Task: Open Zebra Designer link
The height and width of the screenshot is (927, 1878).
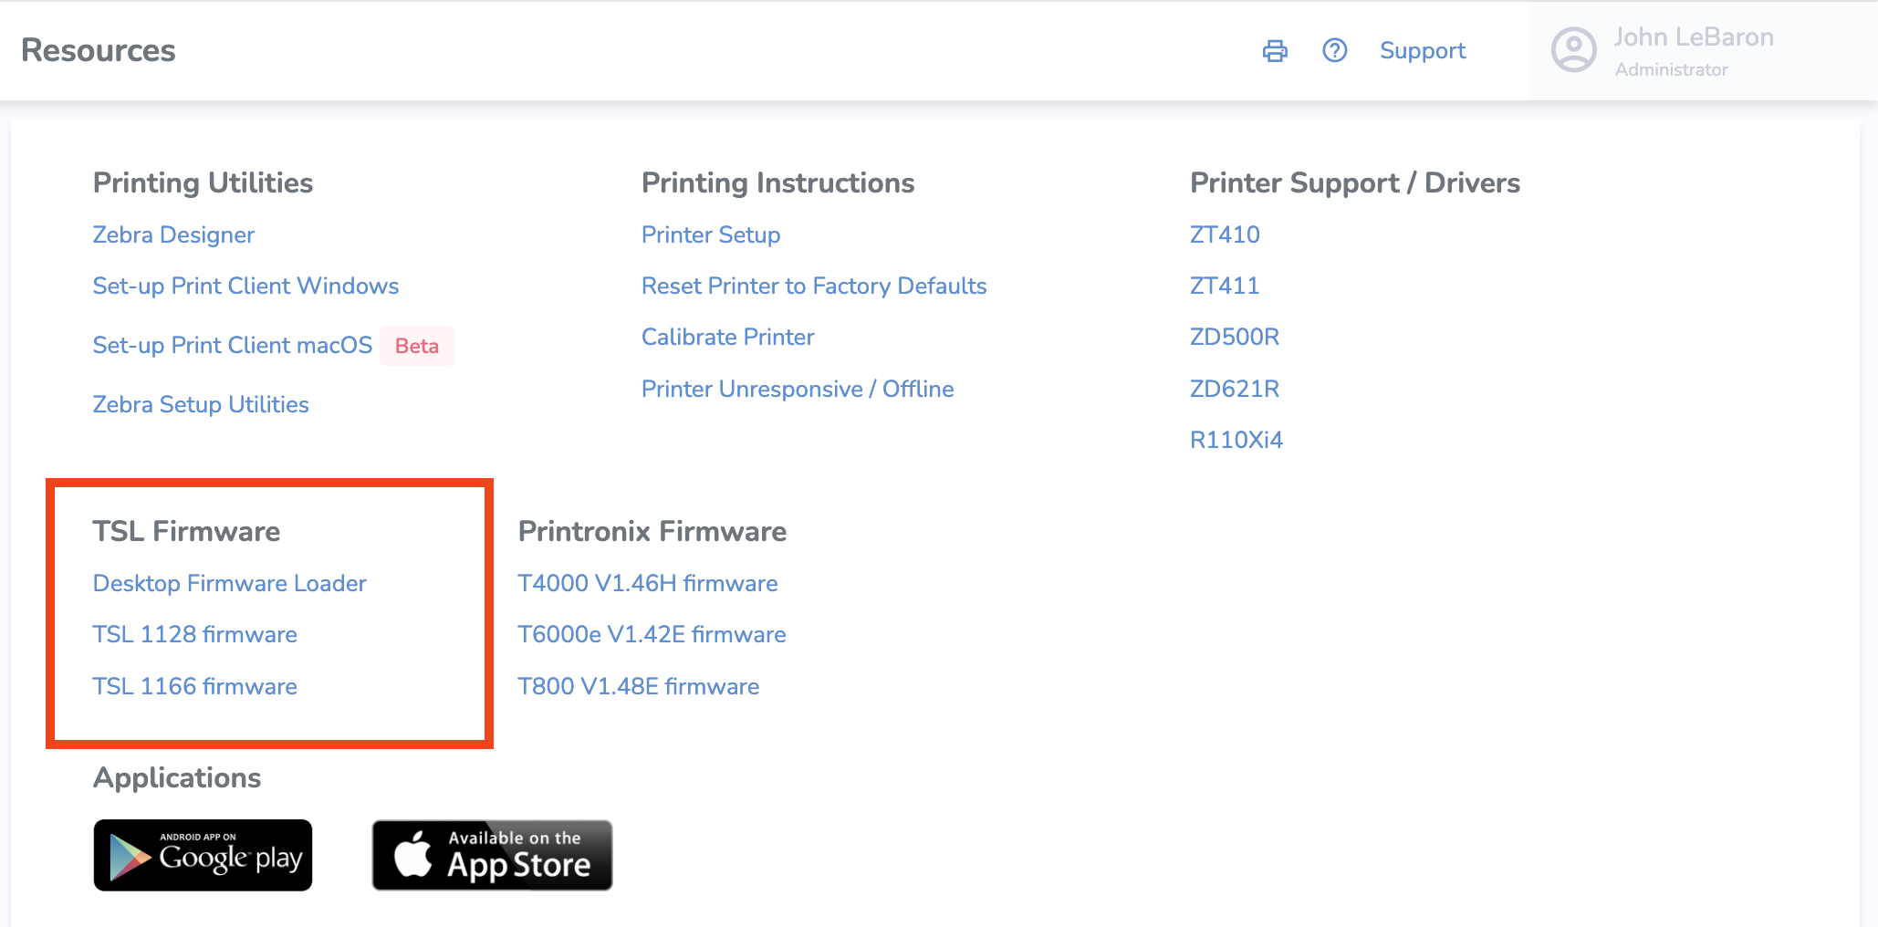Action: coord(173,234)
